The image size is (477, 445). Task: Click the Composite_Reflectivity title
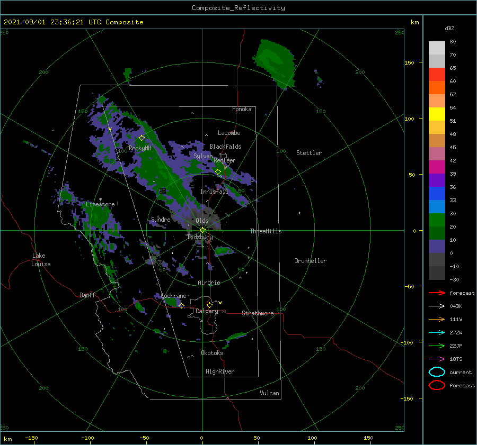238,8
